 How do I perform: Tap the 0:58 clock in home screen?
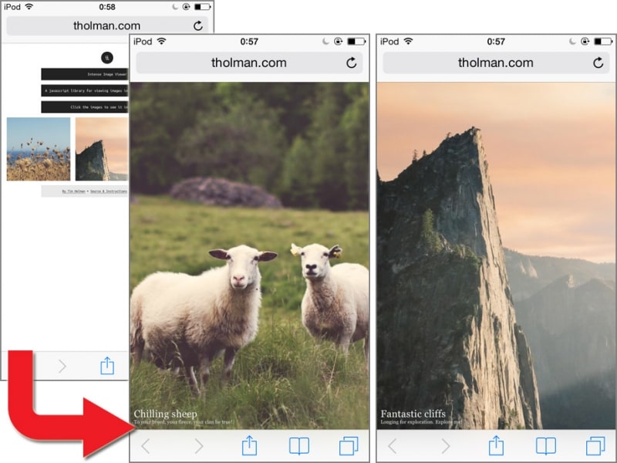107,7
